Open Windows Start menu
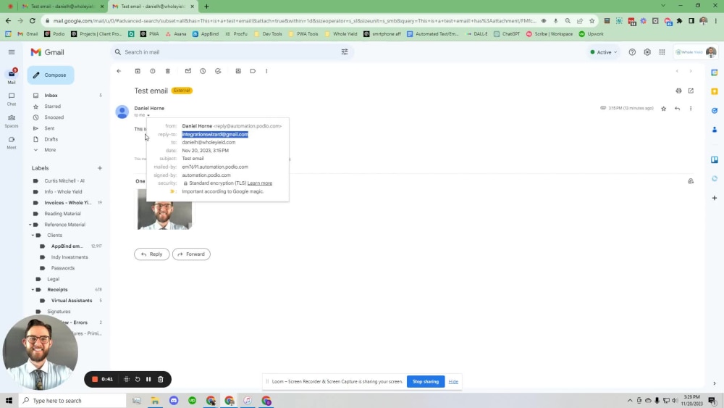The width and height of the screenshot is (724, 408). [x=9, y=401]
